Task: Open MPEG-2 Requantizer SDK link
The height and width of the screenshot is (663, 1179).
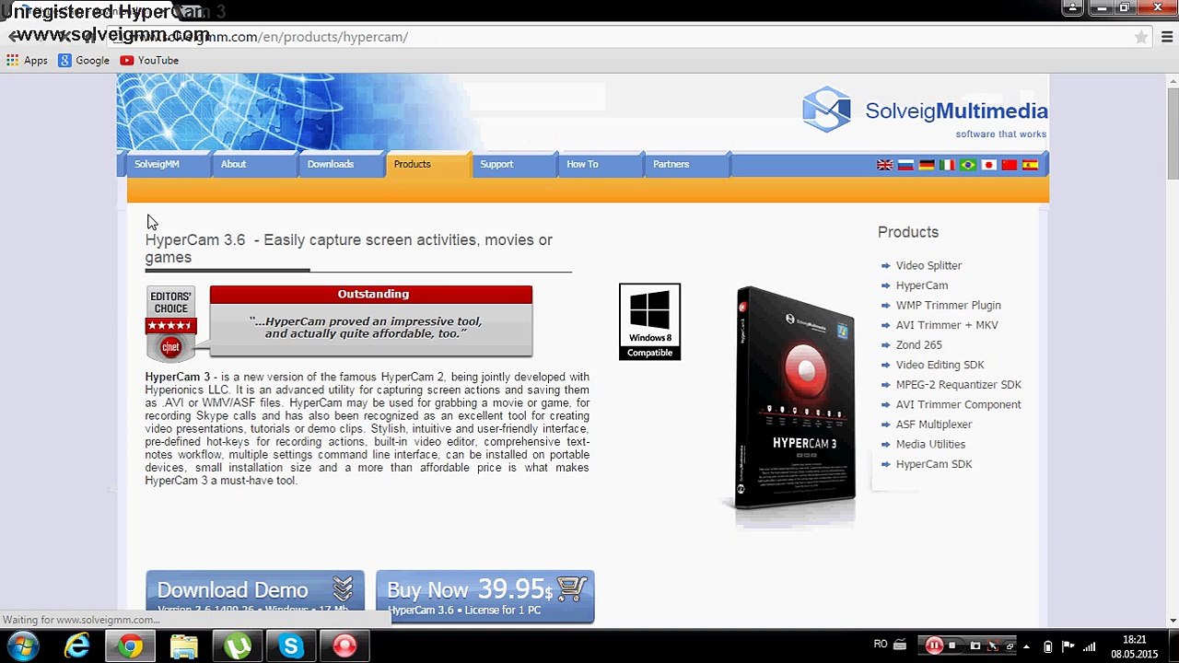Action: tap(959, 385)
